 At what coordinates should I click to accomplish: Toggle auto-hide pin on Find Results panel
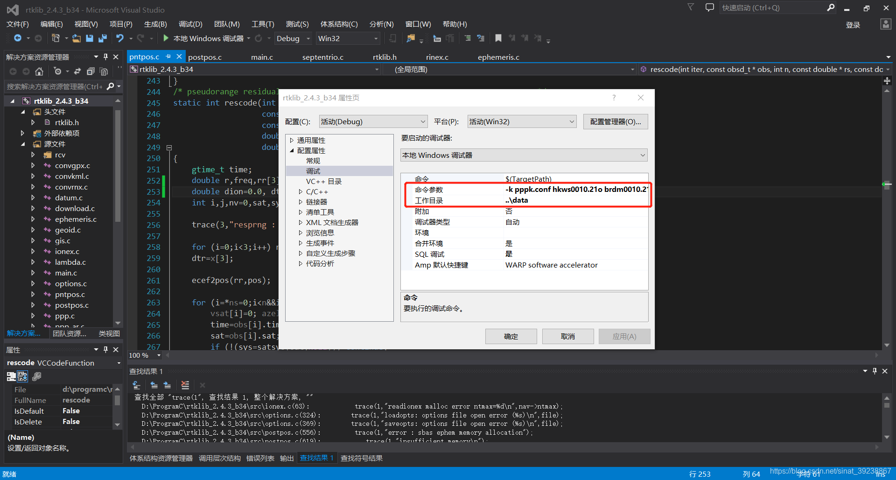pos(875,371)
